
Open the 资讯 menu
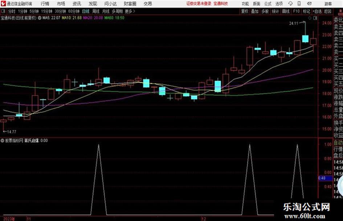(x=77, y=4)
